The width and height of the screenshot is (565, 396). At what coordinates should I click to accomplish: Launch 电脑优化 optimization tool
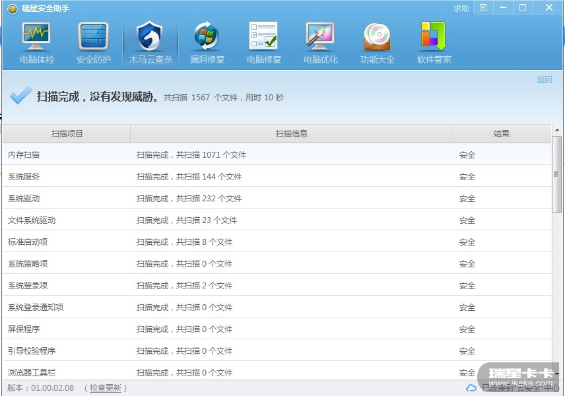321,42
